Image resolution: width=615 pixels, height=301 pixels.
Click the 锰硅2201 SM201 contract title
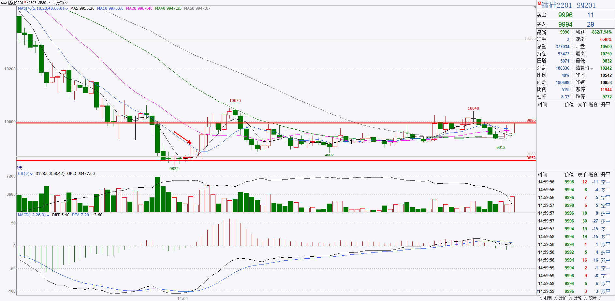click(569, 5)
